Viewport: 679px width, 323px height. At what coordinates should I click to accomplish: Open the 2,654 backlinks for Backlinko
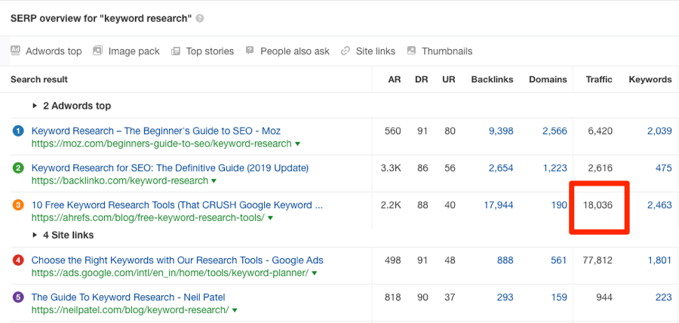(501, 168)
